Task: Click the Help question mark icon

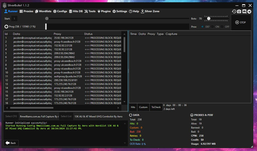Action: pyautogui.click(x=131, y=11)
